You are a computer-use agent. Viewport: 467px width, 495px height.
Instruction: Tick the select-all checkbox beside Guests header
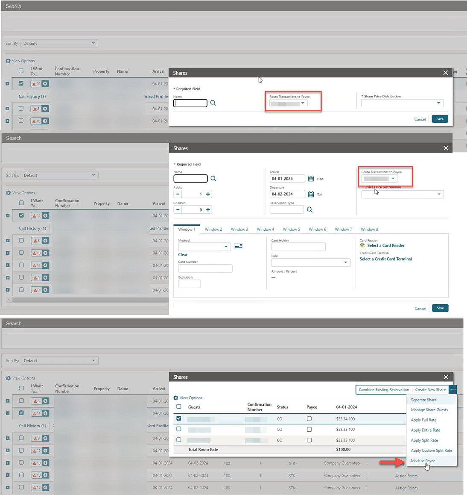pyautogui.click(x=179, y=407)
